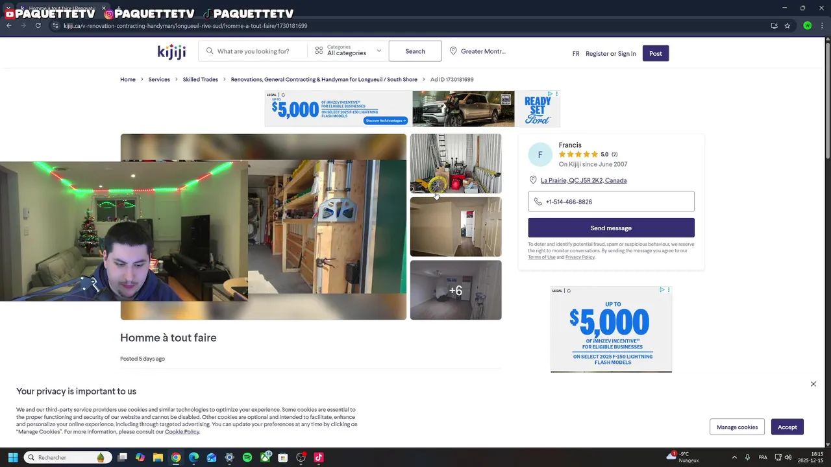Open File Explorer from taskbar
This screenshot has height=467, width=831.
(158, 457)
